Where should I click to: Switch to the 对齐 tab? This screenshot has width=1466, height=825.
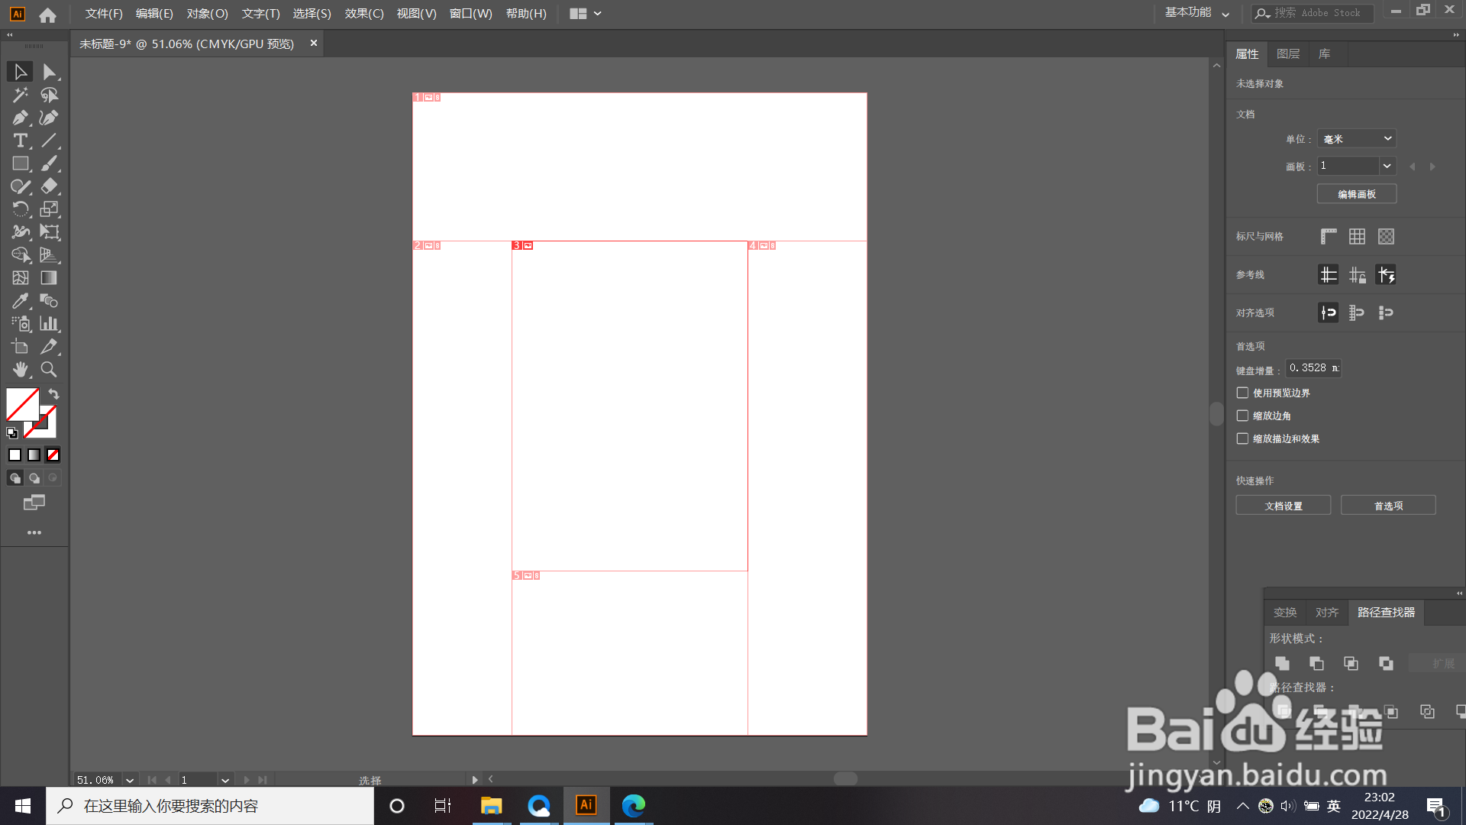tap(1327, 613)
